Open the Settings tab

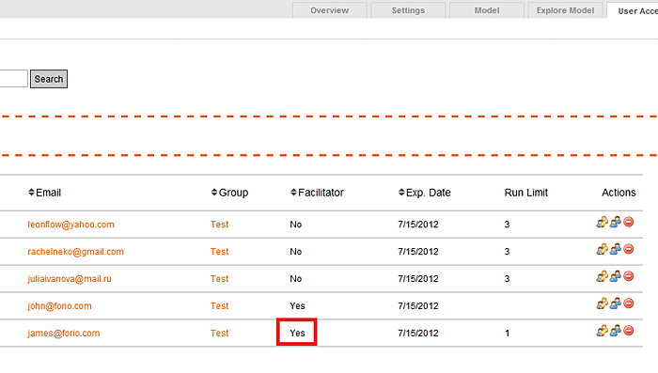tap(408, 10)
